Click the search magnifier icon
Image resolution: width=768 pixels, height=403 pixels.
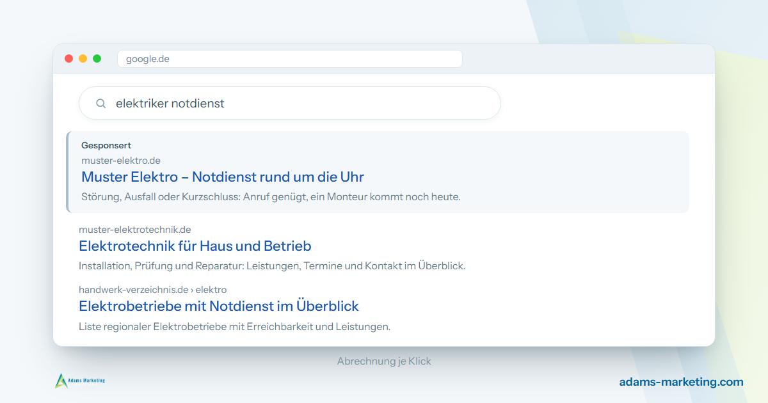click(100, 104)
